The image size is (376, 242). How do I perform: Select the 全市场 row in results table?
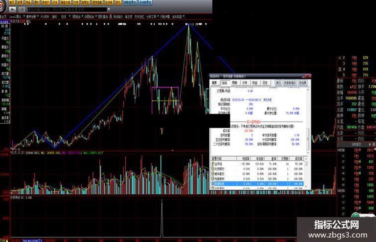pos(257,164)
